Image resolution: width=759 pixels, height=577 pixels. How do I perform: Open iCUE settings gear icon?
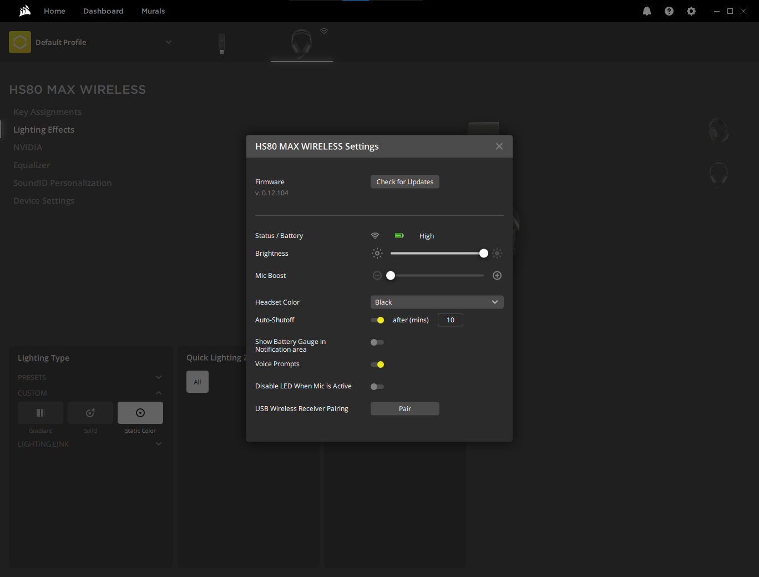tap(691, 11)
